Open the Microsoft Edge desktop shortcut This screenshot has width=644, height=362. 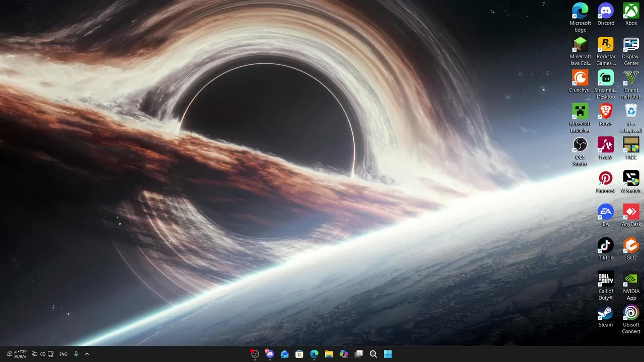pos(580,17)
